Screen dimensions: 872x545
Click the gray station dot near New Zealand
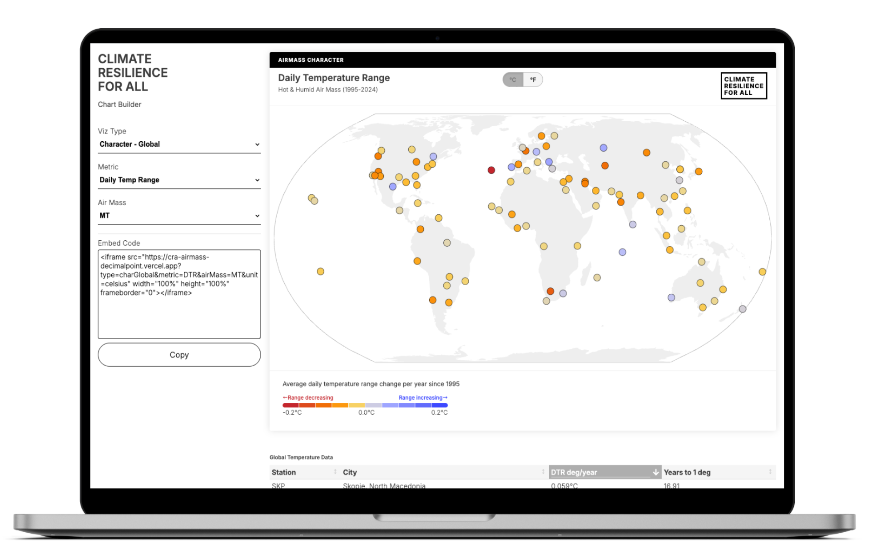(x=743, y=309)
